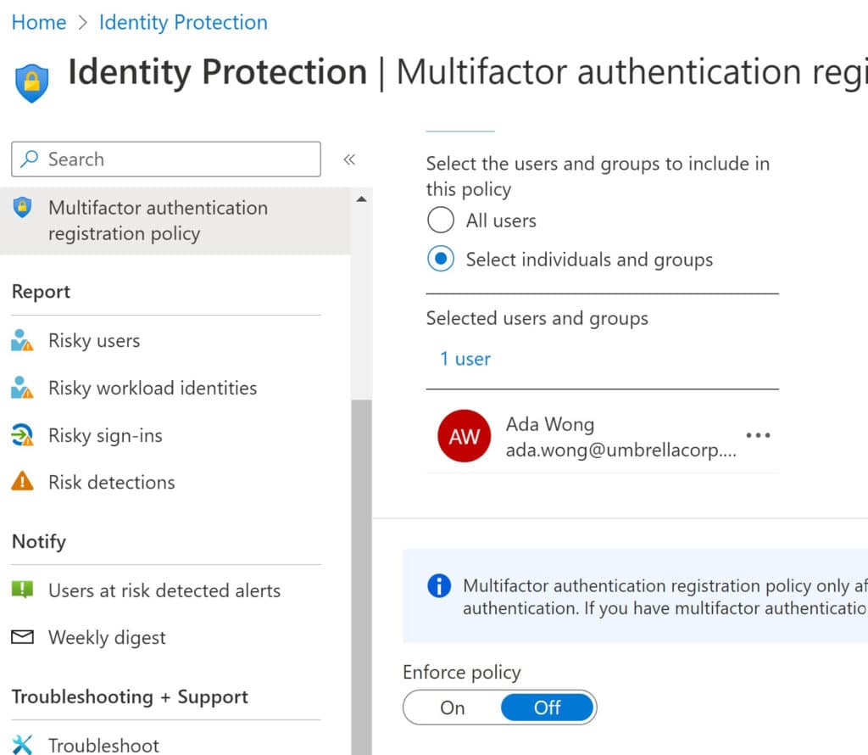Viewport: 868px width, 755px height.
Task: Click the Risky sign-ins icon
Action: coord(24,435)
